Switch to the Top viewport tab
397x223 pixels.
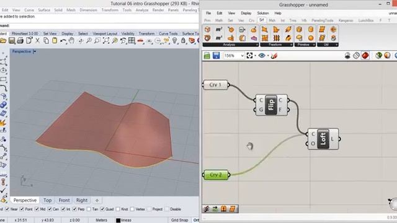[47, 200]
